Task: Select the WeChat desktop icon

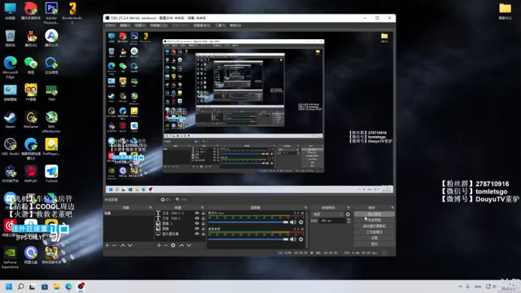Action: click(x=31, y=66)
